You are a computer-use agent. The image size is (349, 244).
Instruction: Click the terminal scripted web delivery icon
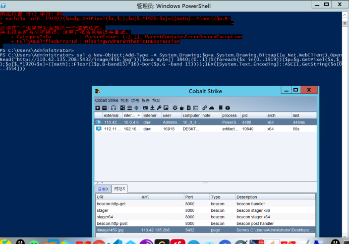tap(196, 108)
